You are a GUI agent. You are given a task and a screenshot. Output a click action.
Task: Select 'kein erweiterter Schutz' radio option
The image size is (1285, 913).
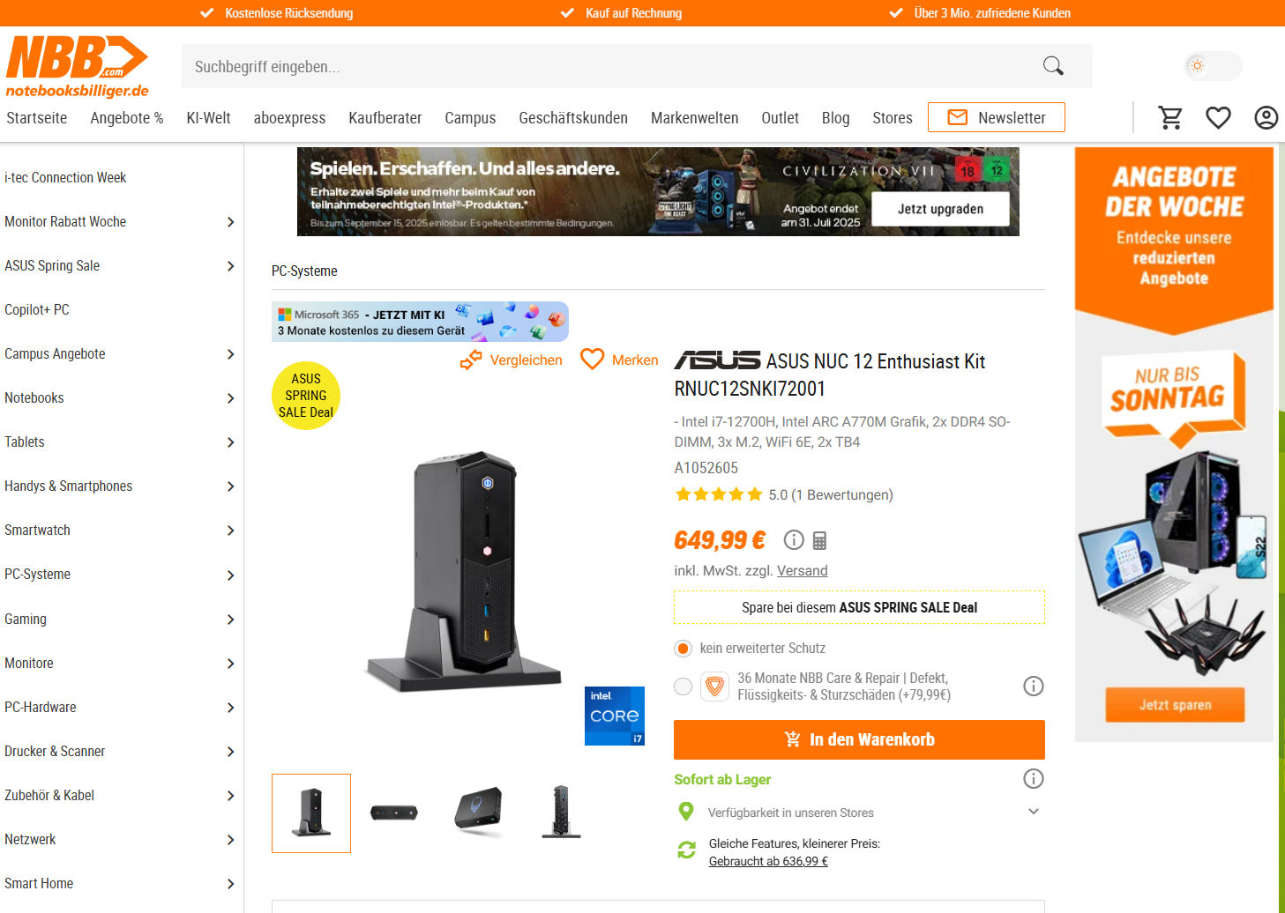click(683, 649)
